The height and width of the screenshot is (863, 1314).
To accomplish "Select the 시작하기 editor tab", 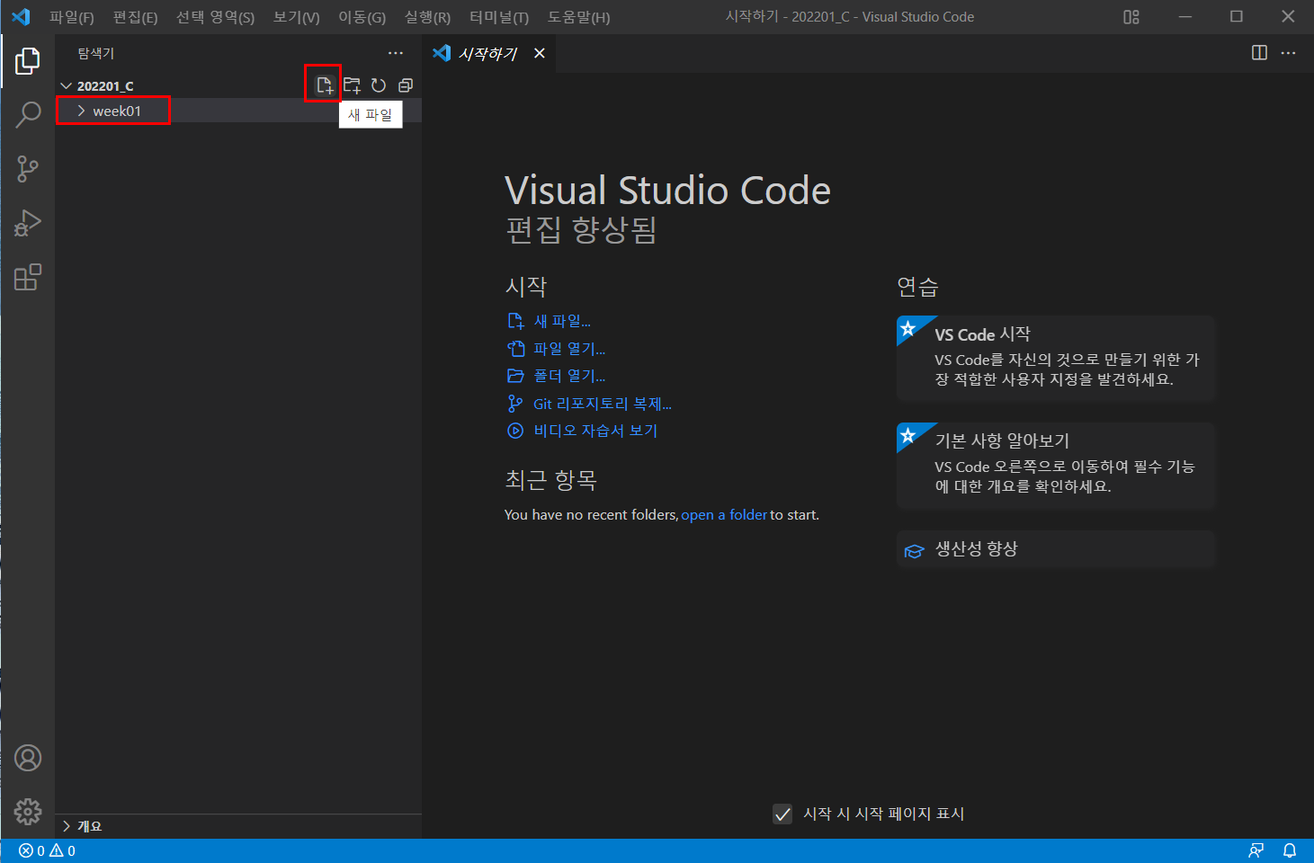I will [x=489, y=53].
